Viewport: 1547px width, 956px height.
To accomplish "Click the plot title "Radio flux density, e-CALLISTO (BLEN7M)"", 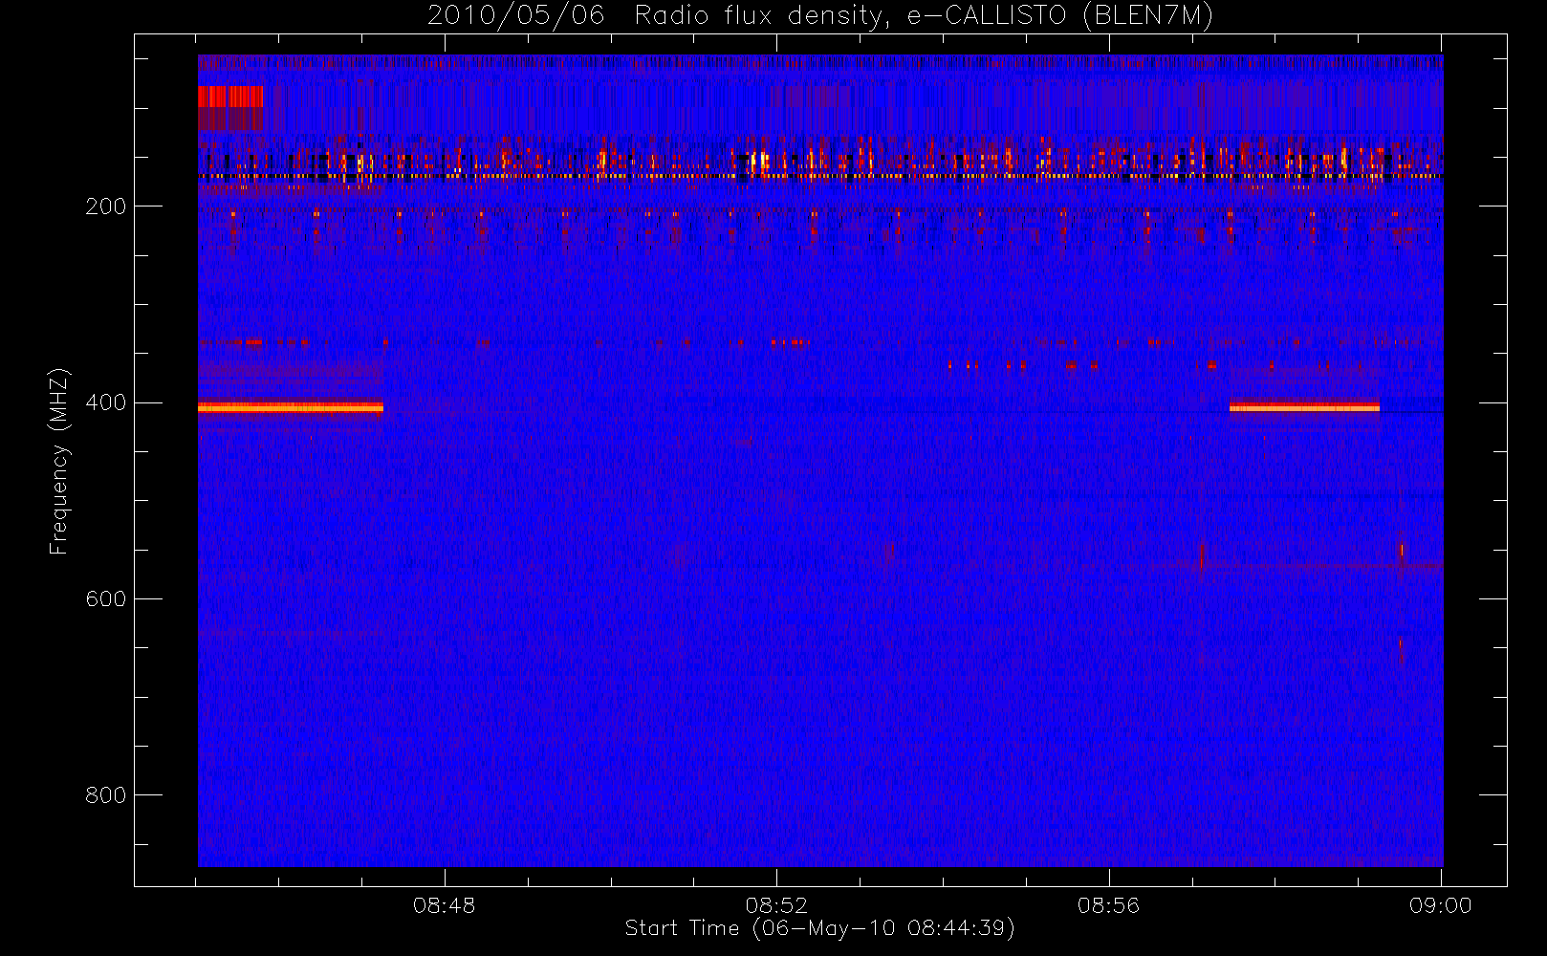I will pos(925,16).
